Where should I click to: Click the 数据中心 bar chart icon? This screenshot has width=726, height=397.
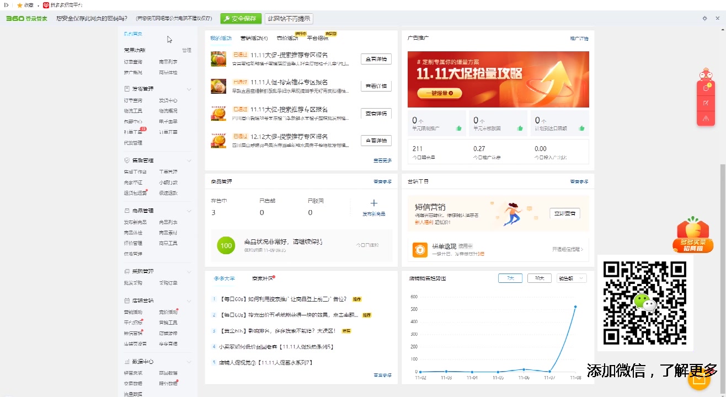point(127,362)
